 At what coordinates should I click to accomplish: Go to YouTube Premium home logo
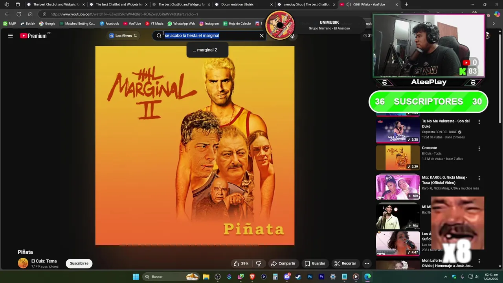pos(33,36)
